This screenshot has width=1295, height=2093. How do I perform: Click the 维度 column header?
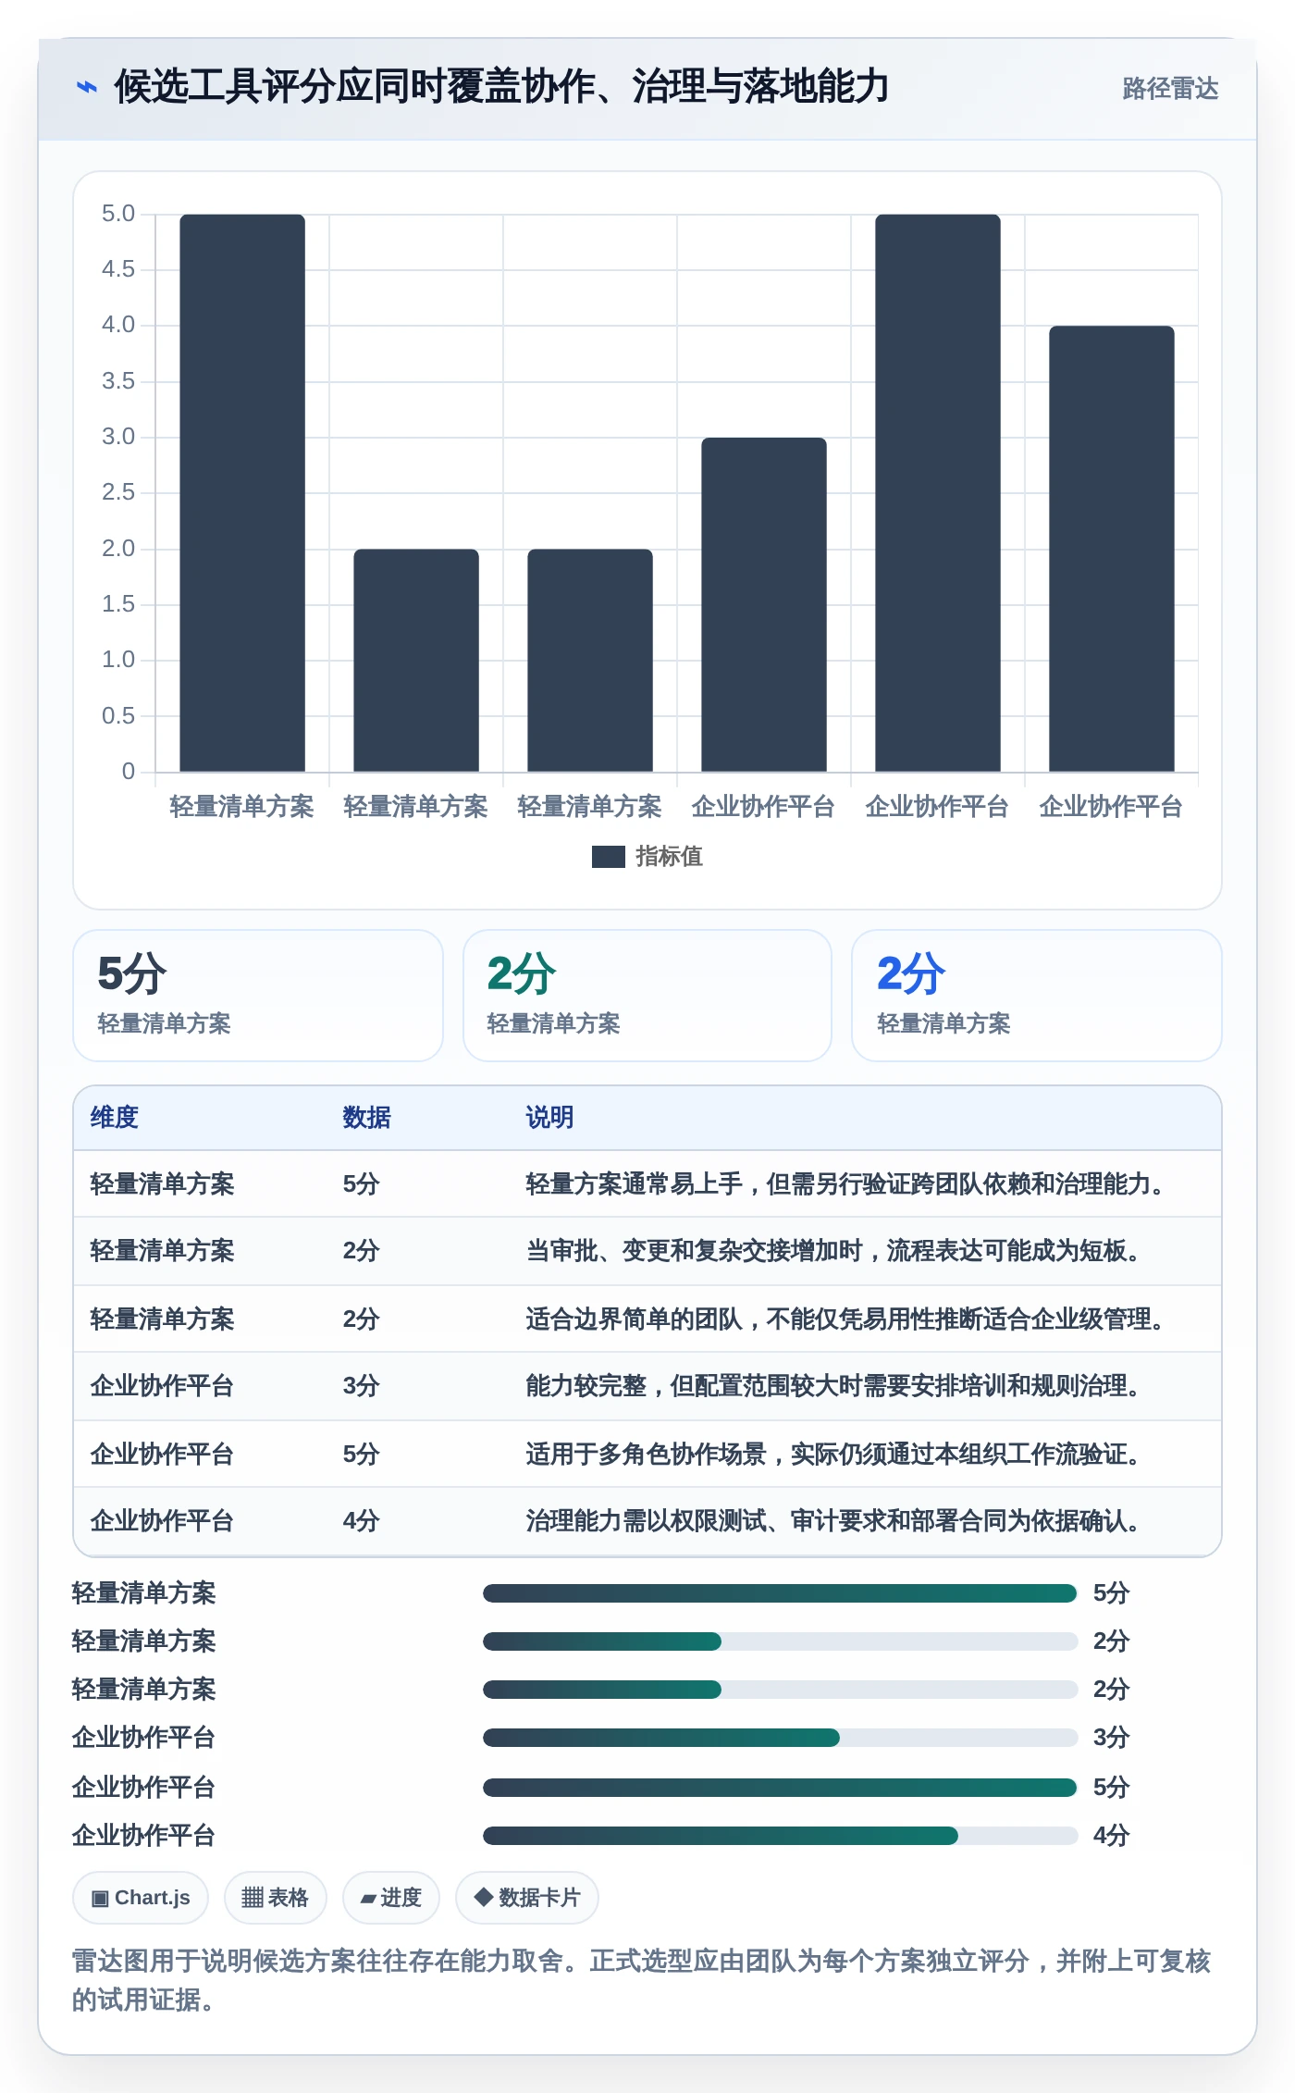click(x=114, y=1118)
